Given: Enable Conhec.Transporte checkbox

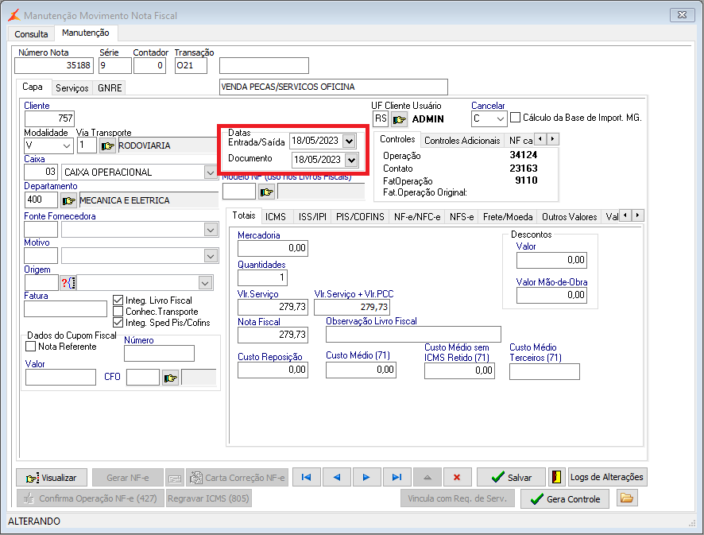Looking at the screenshot, I should (118, 312).
